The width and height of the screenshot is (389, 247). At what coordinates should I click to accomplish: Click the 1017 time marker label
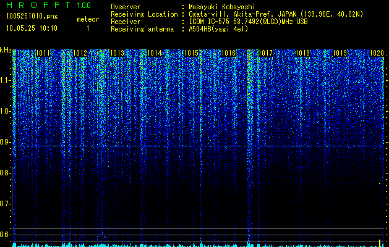[266, 53]
